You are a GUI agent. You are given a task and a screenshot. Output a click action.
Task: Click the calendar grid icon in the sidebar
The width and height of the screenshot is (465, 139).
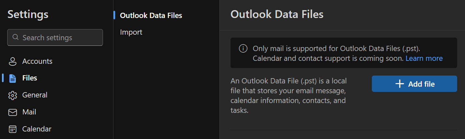click(12, 129)
